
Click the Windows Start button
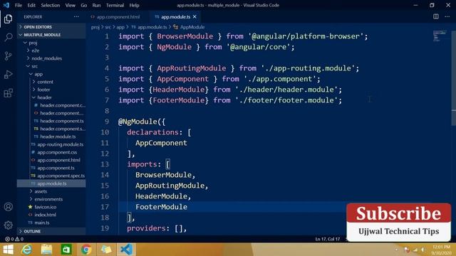[8, 250]
